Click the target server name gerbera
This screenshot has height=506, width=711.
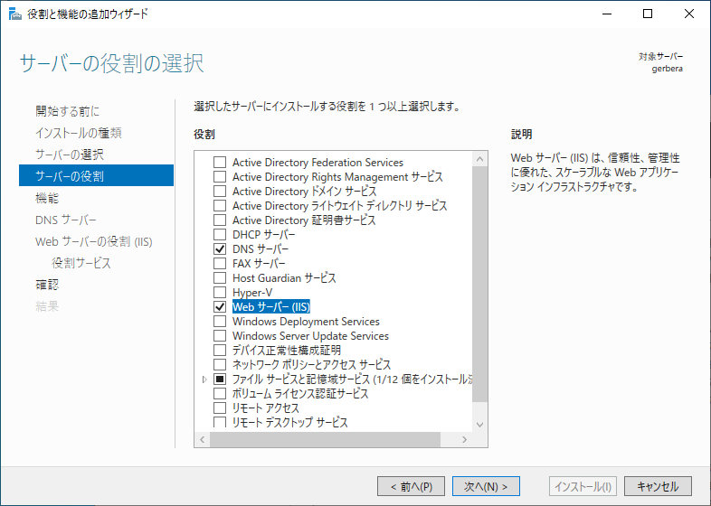coord(667,69)
